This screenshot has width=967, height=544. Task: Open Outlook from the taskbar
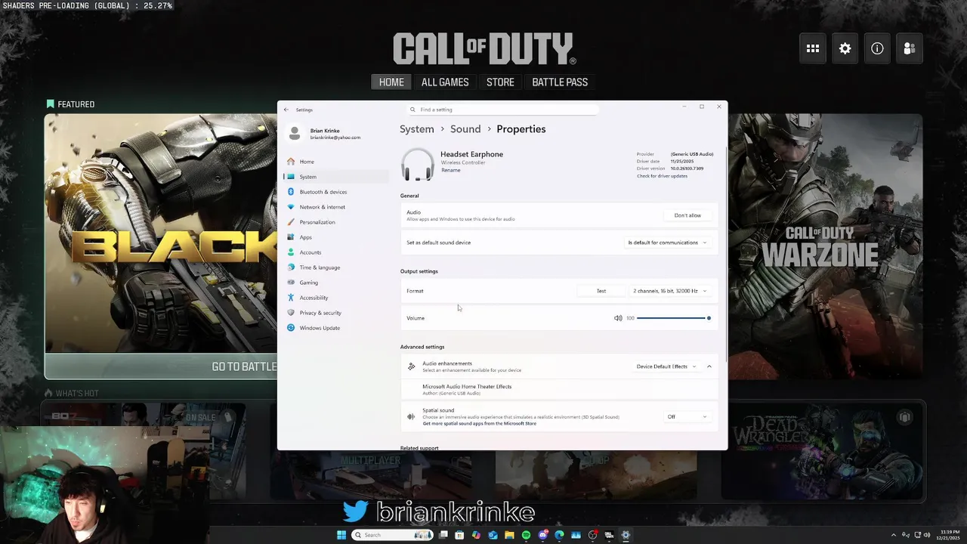493,535
